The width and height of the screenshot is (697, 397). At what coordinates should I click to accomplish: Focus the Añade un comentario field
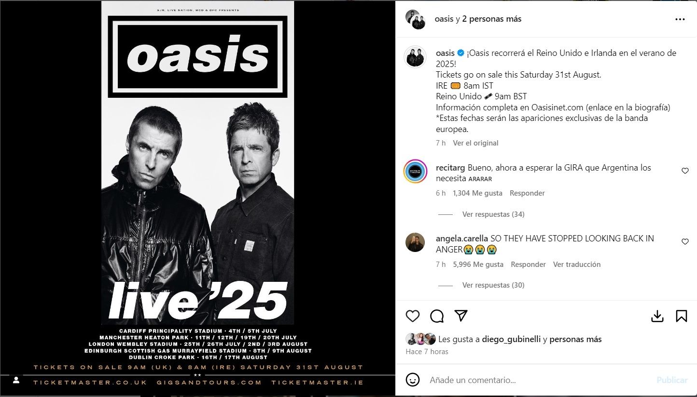tap(538, 380)
